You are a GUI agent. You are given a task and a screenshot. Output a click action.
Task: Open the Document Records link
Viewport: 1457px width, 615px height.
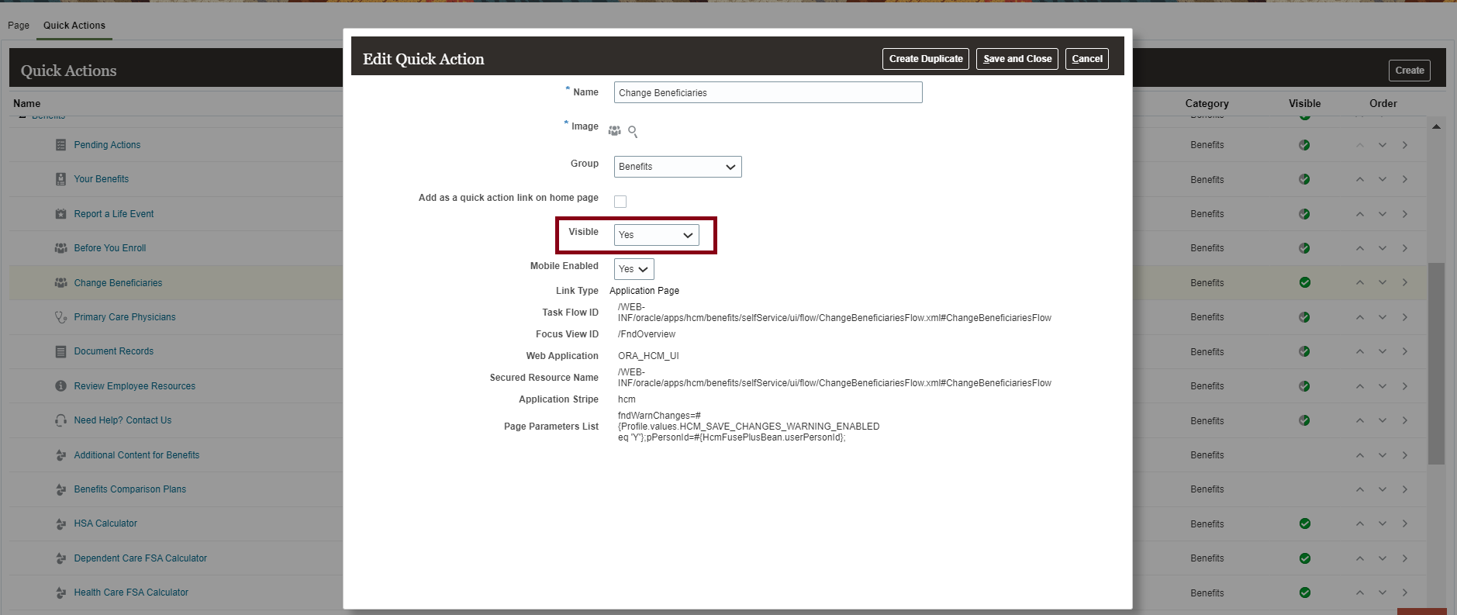[x=114, y=351]
